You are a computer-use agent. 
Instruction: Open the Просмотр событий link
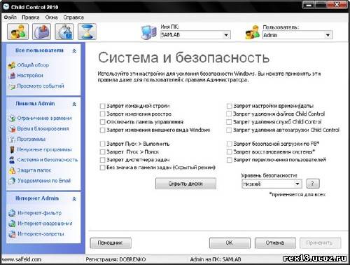point(41,86)
